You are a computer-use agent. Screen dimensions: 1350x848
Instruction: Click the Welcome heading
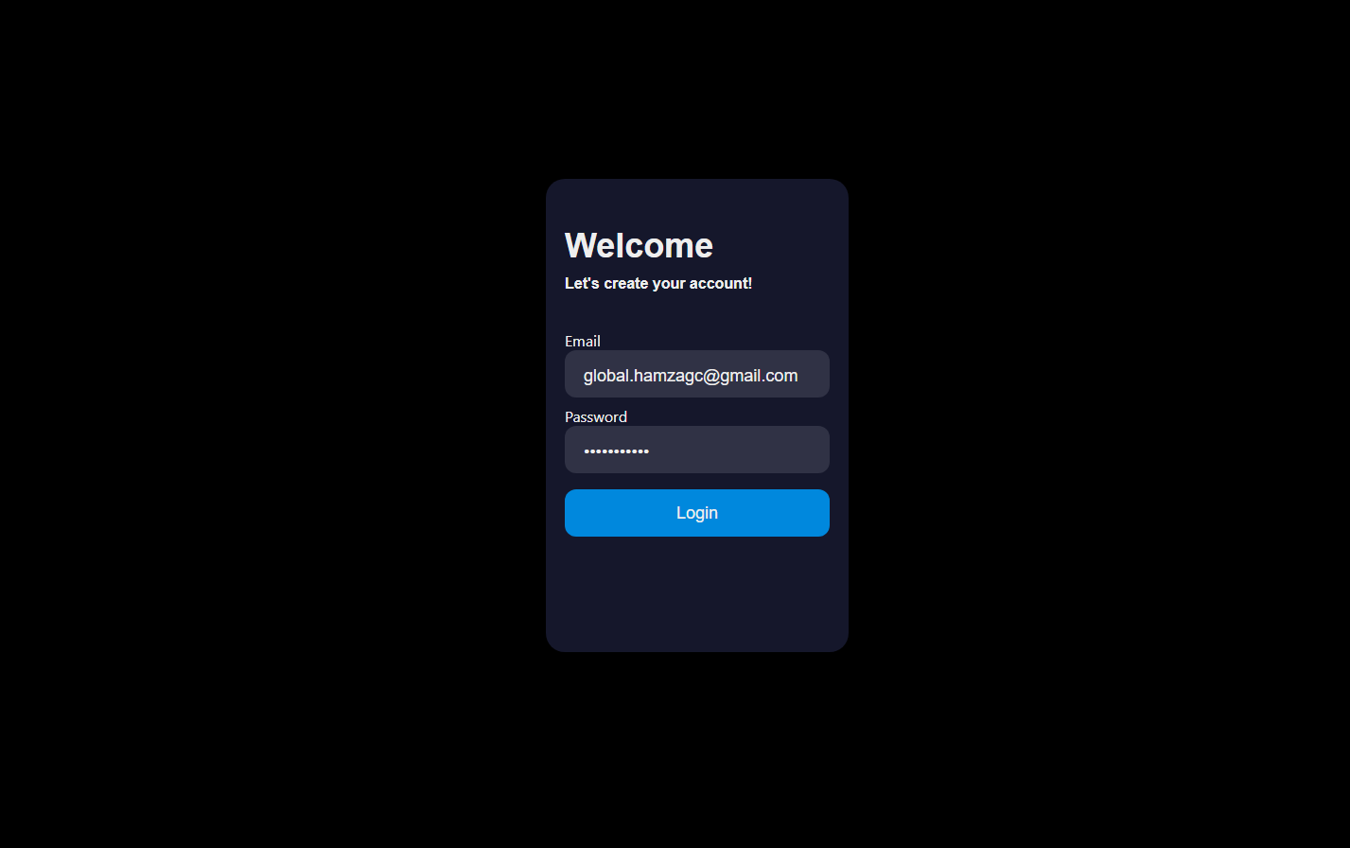point(639,245)
